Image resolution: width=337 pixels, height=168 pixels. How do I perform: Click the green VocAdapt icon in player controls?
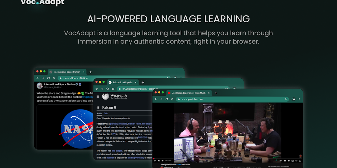tap(276, 160)
